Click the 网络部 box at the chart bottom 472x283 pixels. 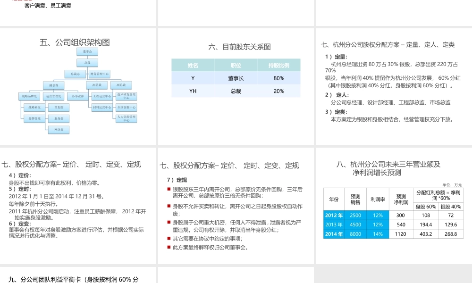click(x=59, y=129)
